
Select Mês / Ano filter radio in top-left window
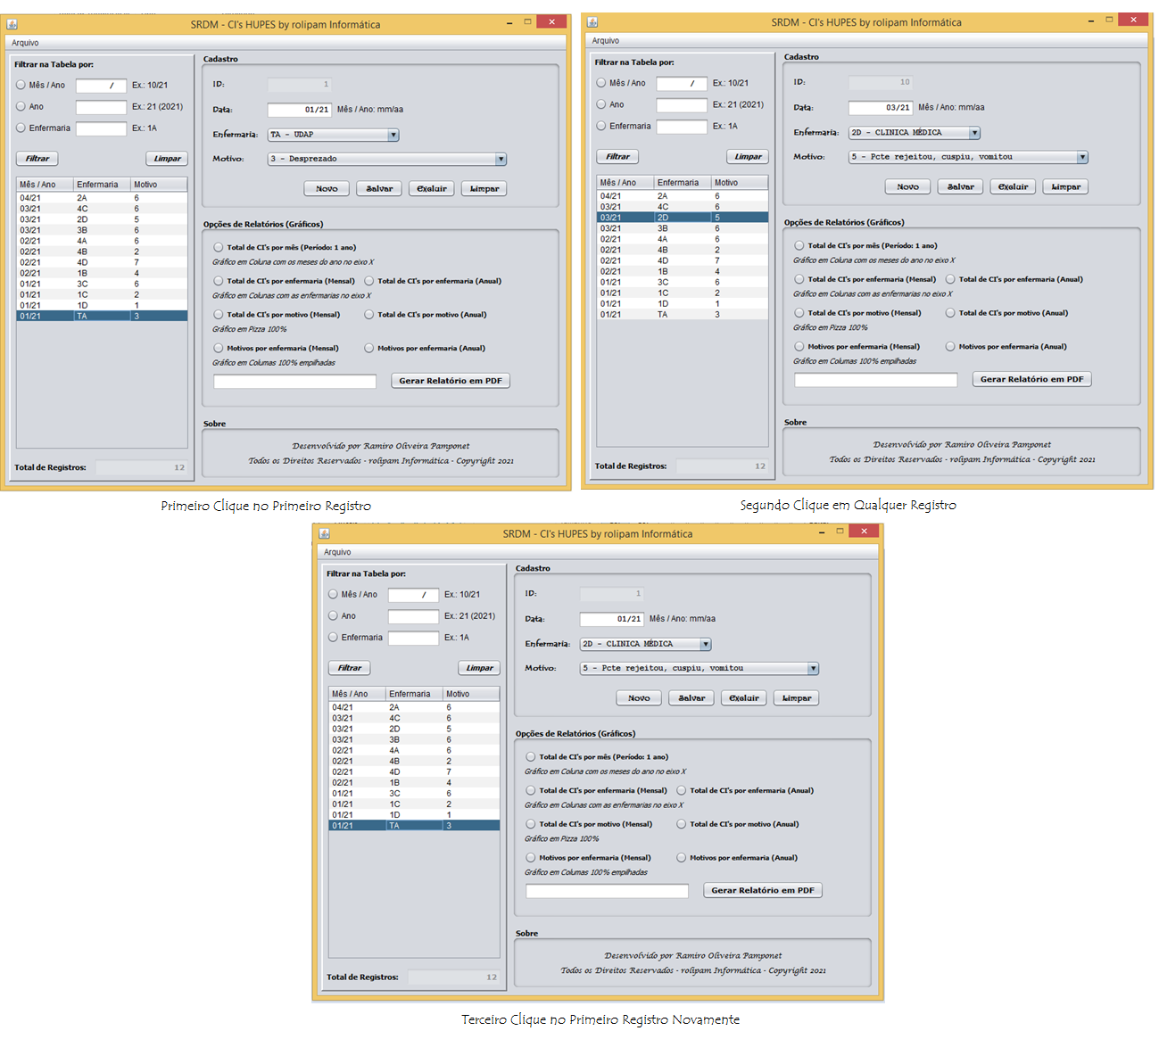click(21, 85)
